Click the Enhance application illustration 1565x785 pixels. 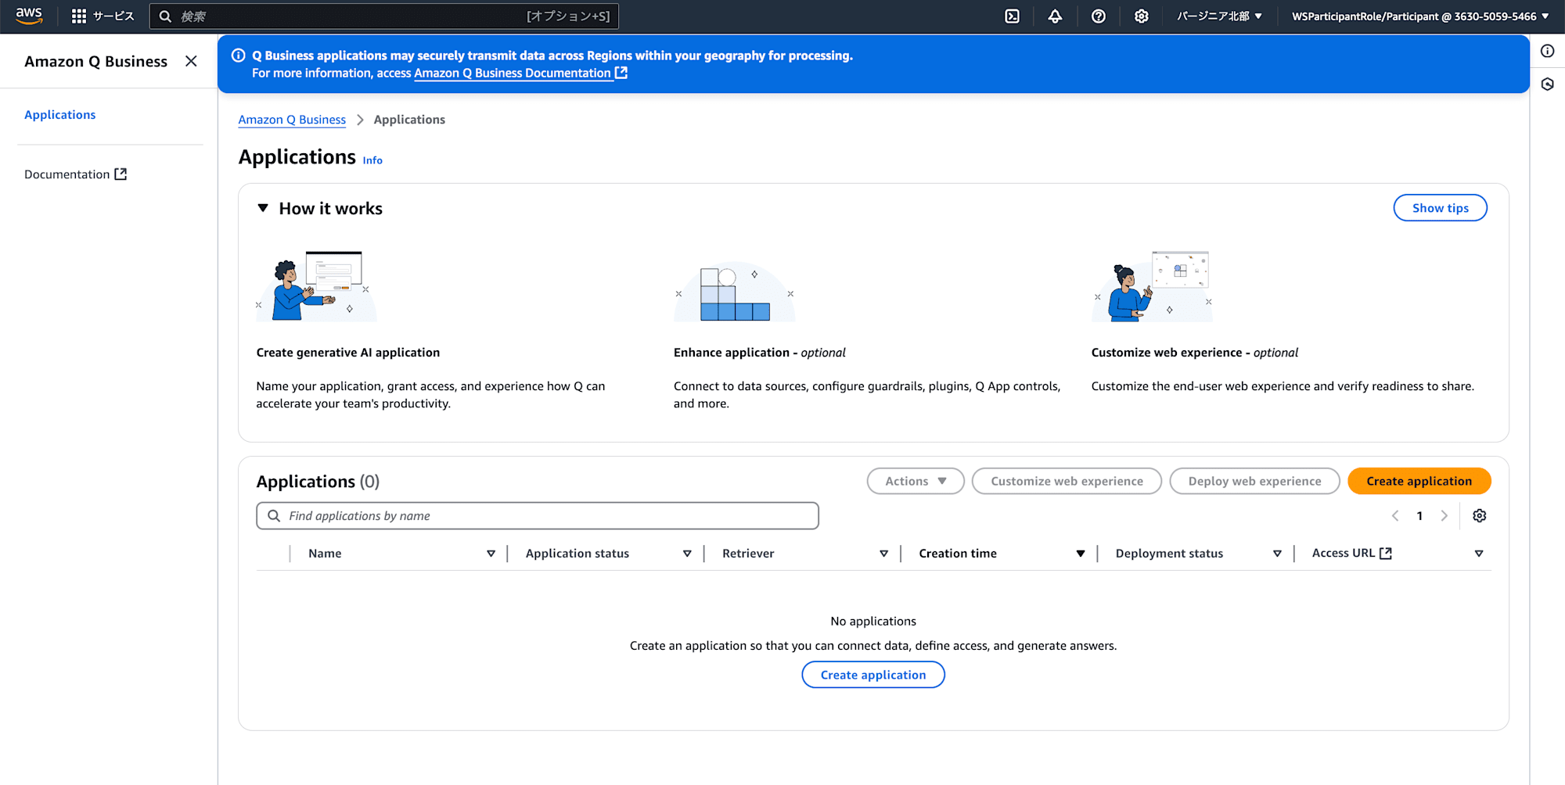pyautogui.click(x=734, y=292)
